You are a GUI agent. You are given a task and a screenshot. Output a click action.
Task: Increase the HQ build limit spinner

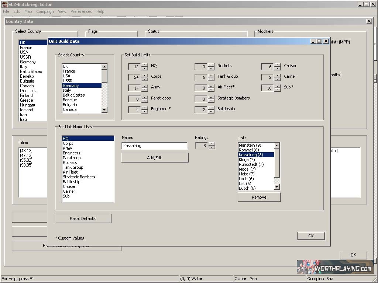coord(144,65)
